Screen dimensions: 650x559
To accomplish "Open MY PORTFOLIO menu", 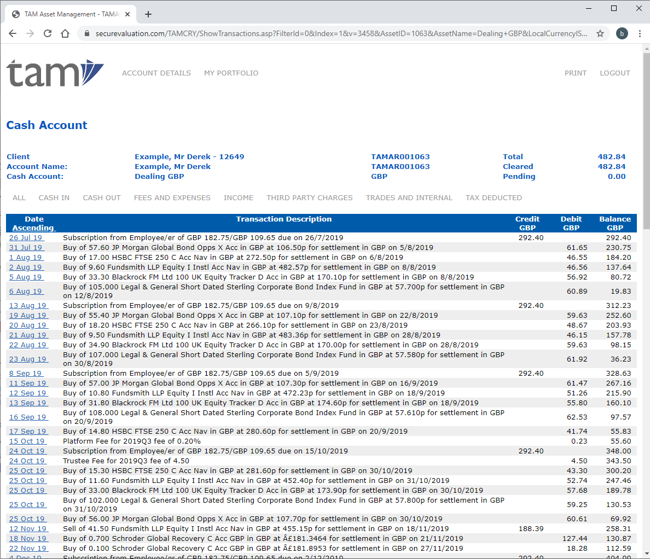I will (231, 73).
